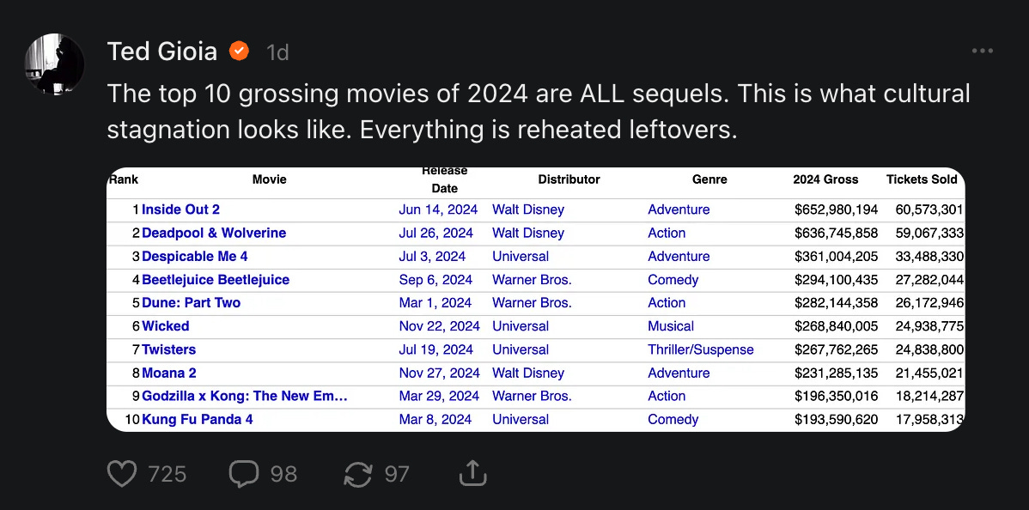
Task: Open Kung Fu Panda 4 link
Action: click(198, 420)
